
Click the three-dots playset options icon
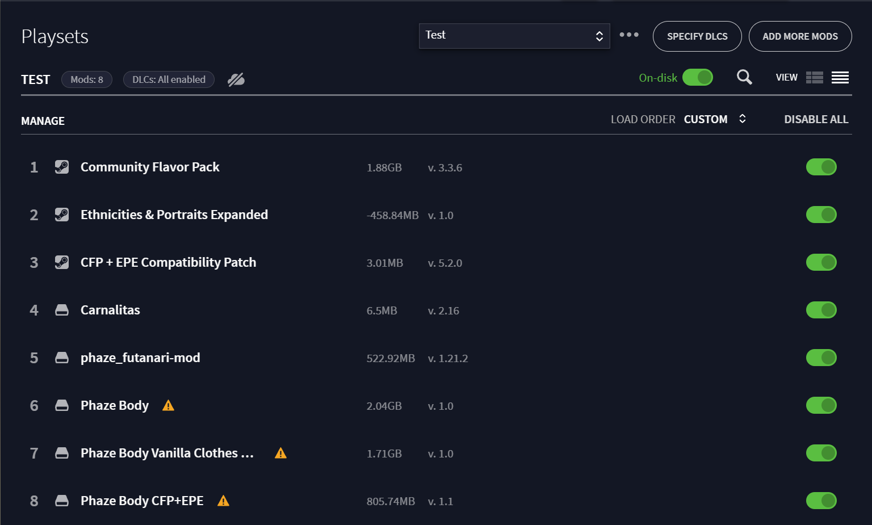(629, 35)
